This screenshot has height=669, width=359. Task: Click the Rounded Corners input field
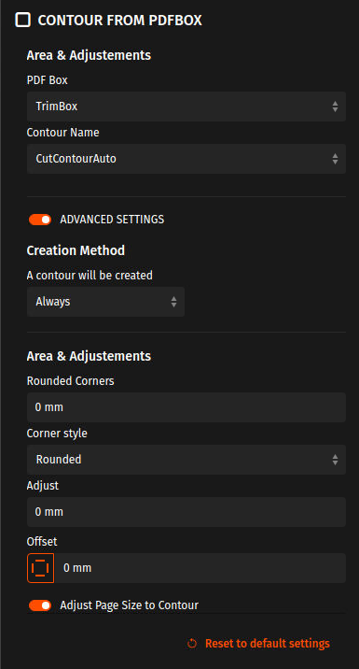[x=186, y=407]
